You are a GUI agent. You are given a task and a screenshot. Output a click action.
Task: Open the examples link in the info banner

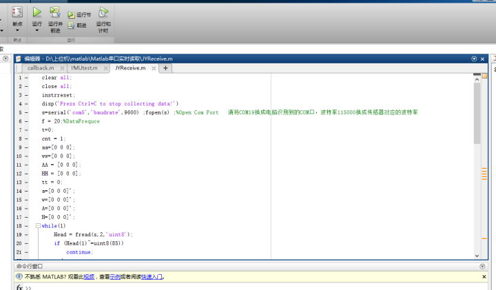pyautogui.click(x=115, y=277)
